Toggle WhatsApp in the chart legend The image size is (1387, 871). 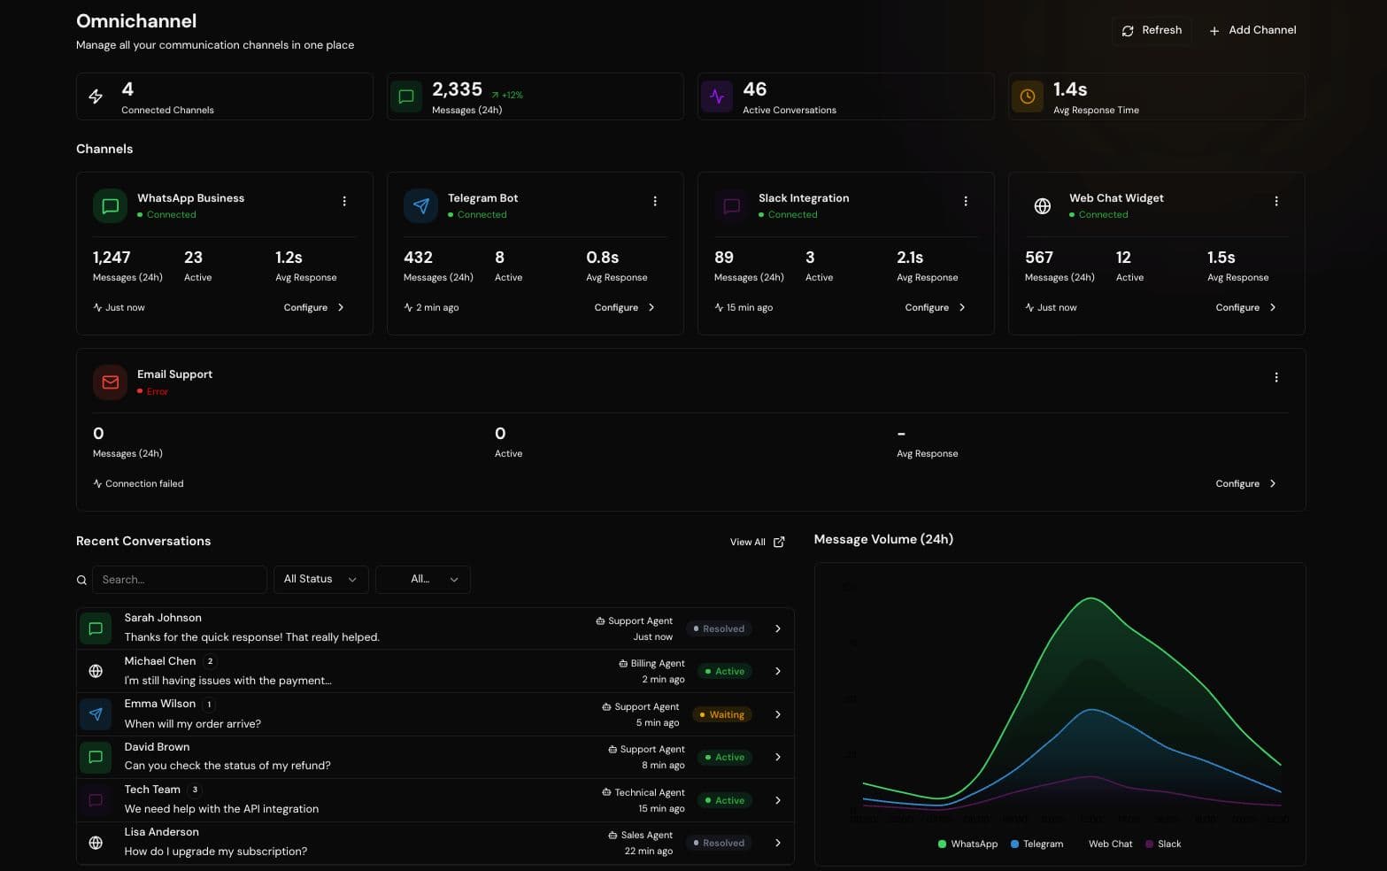click(x=967, y=844)
